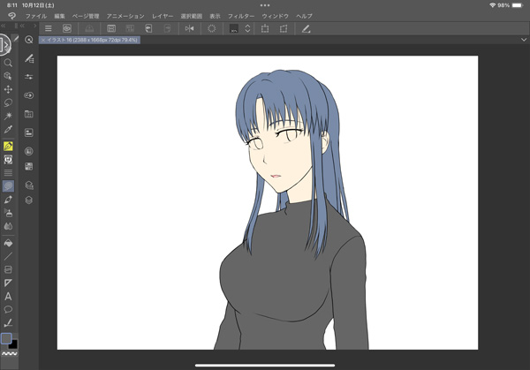Image resolution: width=530 pixels, height=370 pixels.
Task: Select the Magnifier zoom tool
Action: (x=8, y=64)
